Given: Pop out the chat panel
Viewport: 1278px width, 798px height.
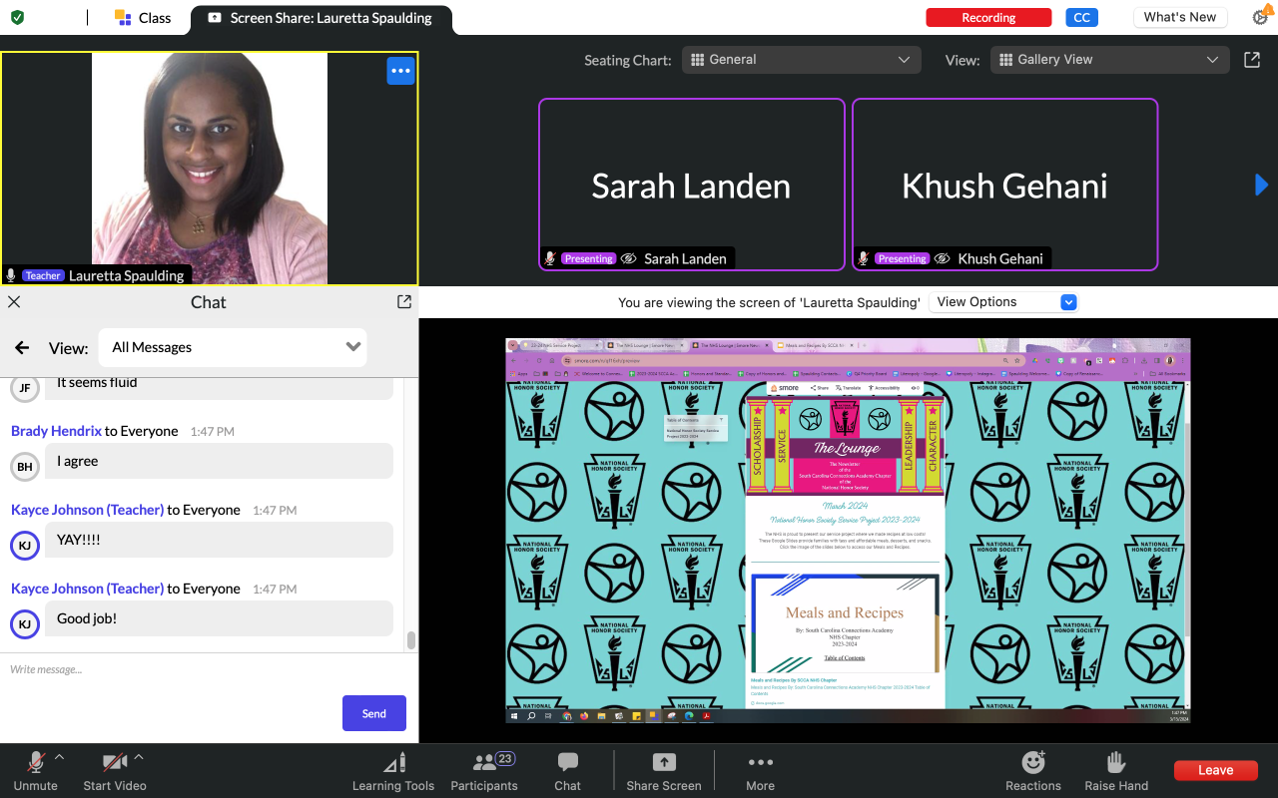Looking at the screenshot, I should (404, 301).
